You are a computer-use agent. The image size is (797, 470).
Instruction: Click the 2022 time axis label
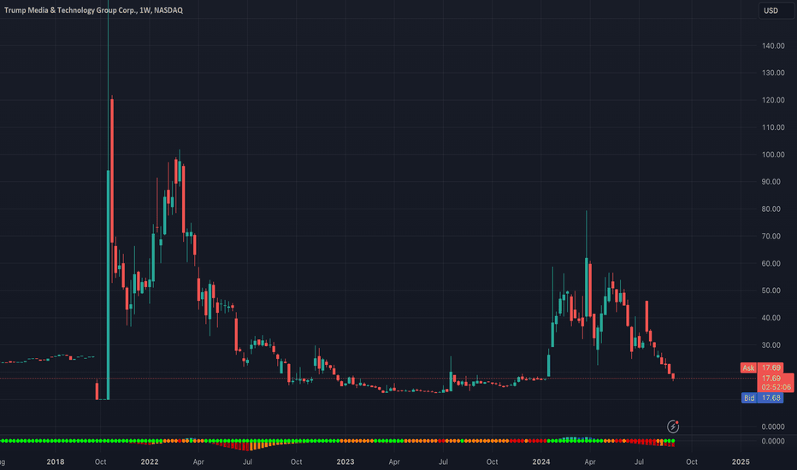click(150, 461)
